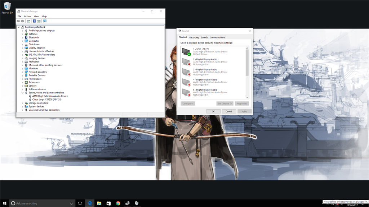The height and width of the screenshot is (207, 369).
Task: Click the Show/Hide Console Tree toolbar icon
Action: click(x=28, y=21)
